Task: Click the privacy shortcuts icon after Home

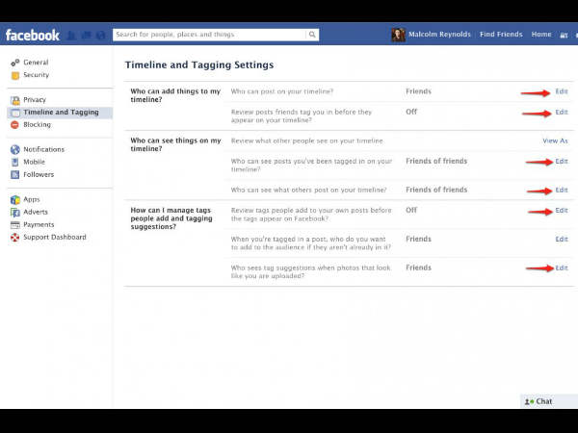Action: 564,35
